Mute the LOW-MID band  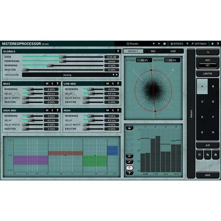107,84
